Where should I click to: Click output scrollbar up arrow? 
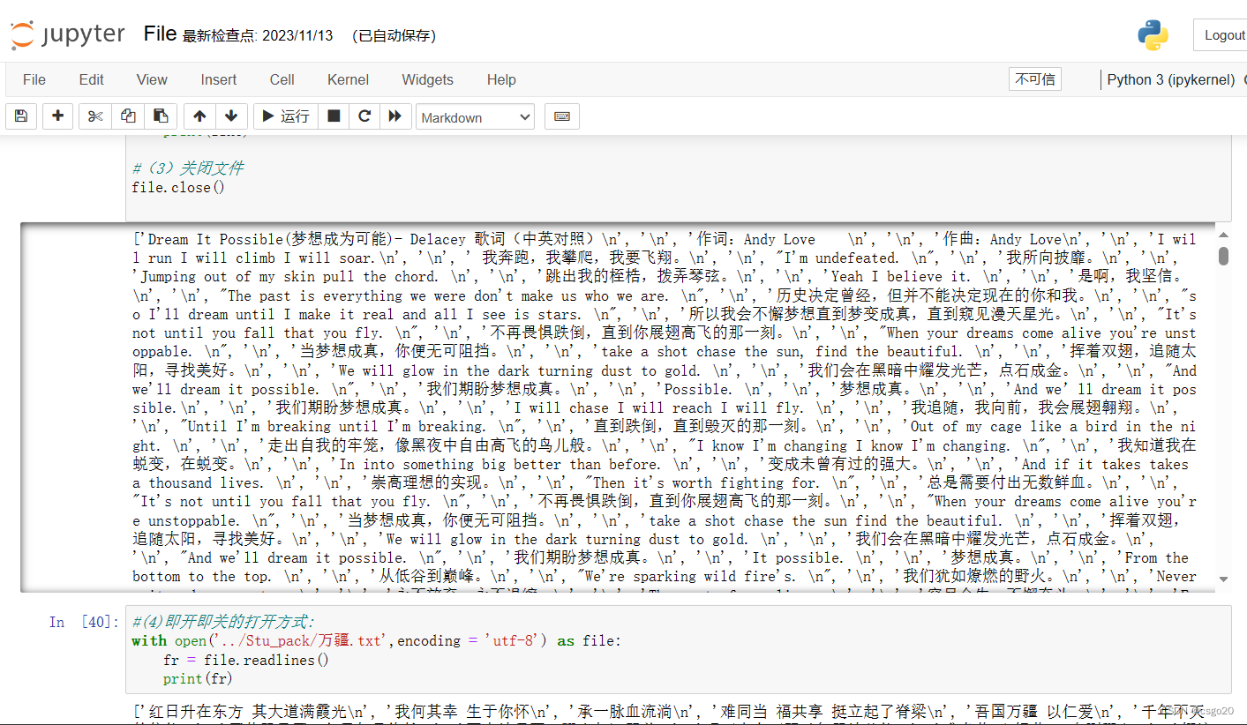1223,235
